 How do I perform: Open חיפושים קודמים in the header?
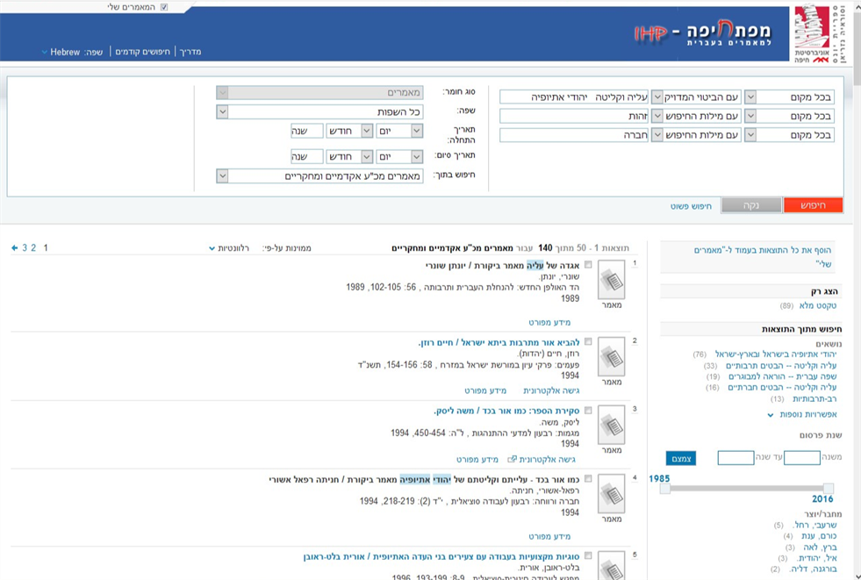141,52
